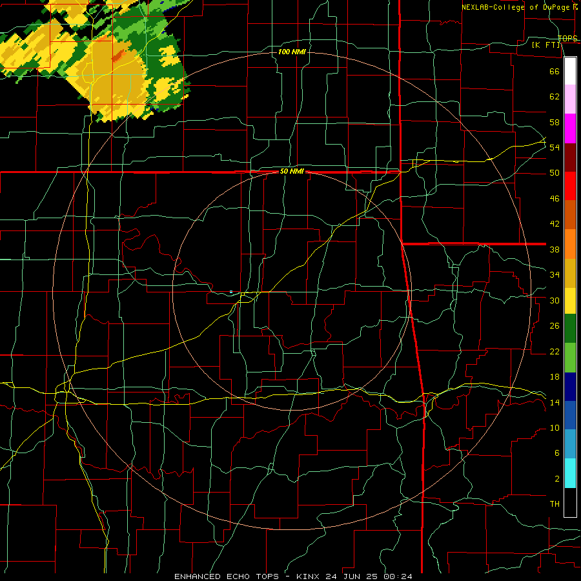581x581 pixels.
Task: Click the '50 NMI' range ring label
Action: pyautogui.click(x=292, y=171)
